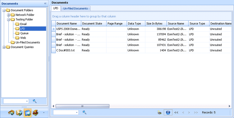Image resolution: width=234 pixels, height=118 pixels.
Task: Click the size cell 137094
Action: point(156,34)
